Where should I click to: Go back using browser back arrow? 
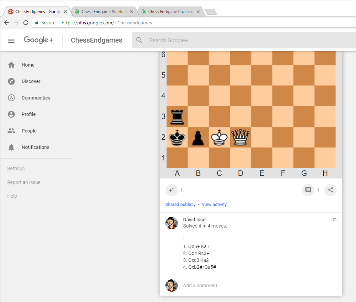[7, 23]
